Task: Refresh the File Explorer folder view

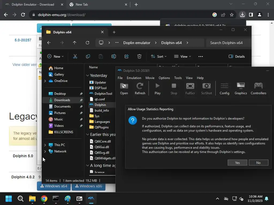Action: tap(87, 43)
